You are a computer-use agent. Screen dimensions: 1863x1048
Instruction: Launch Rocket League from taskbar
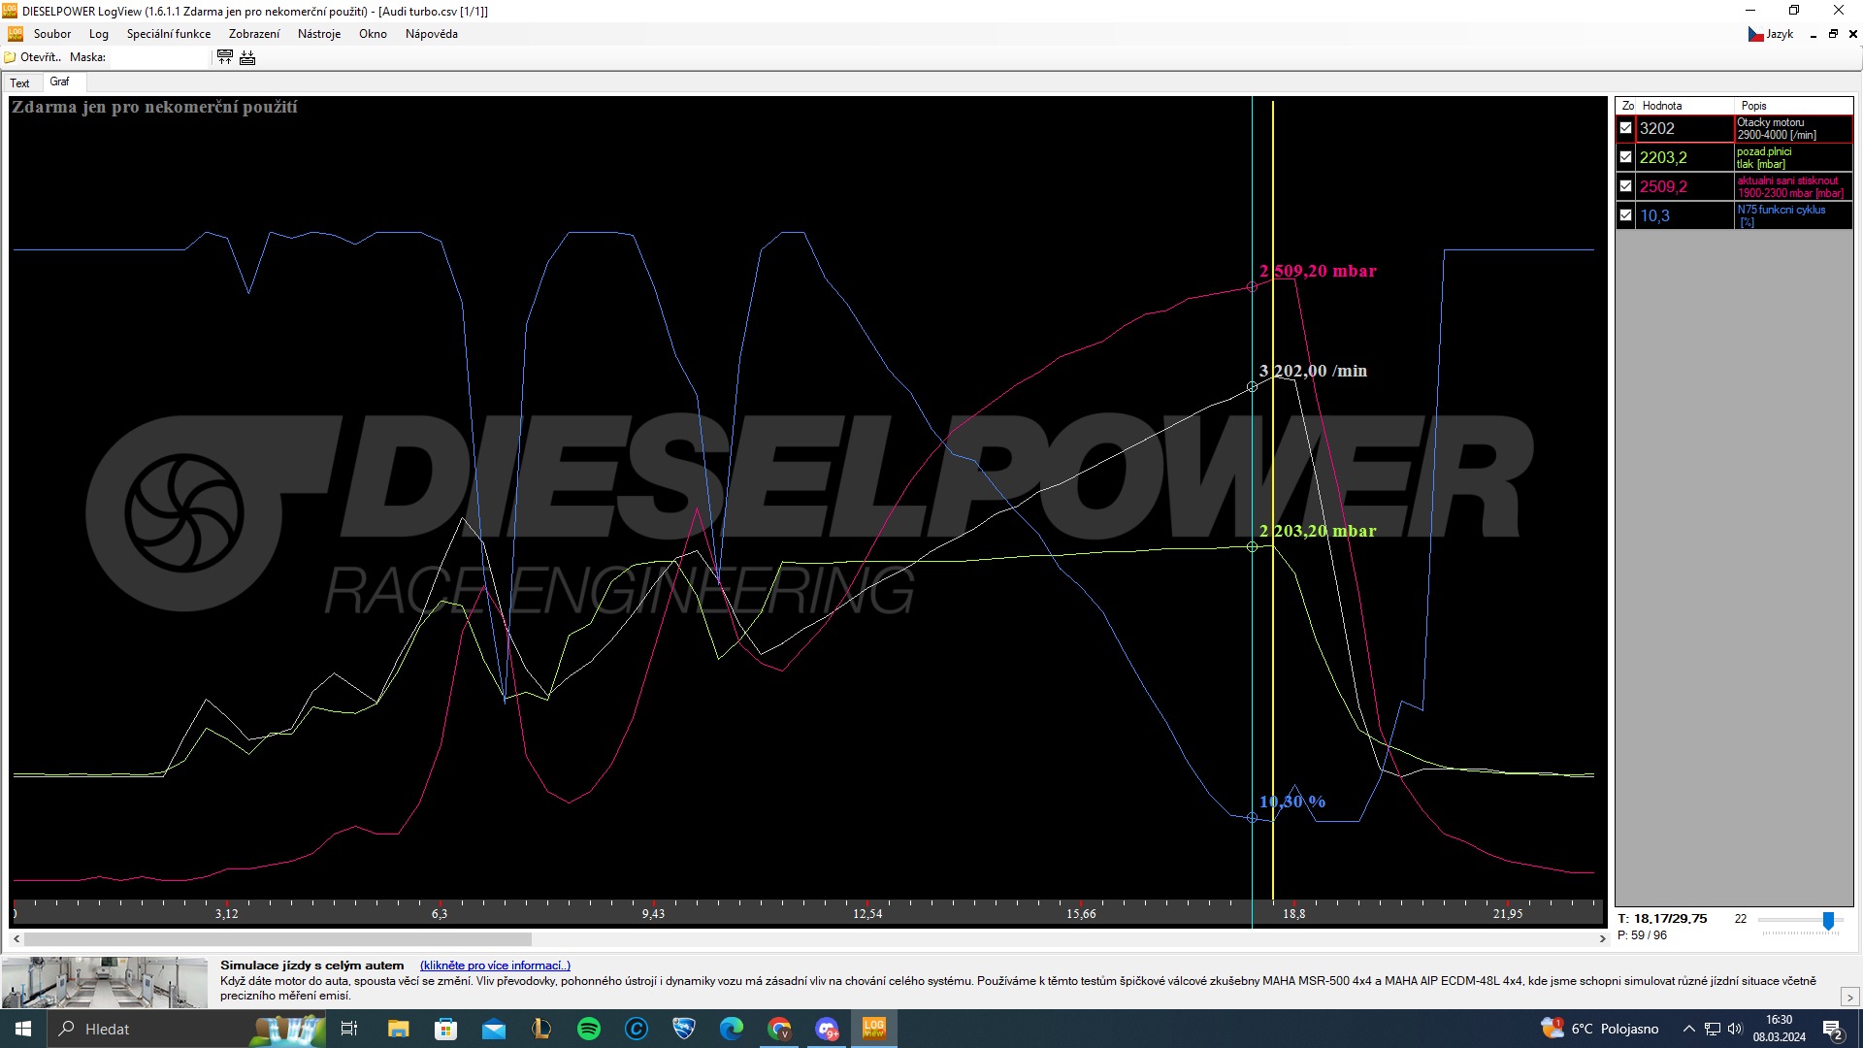click(x=684, y=1029)
